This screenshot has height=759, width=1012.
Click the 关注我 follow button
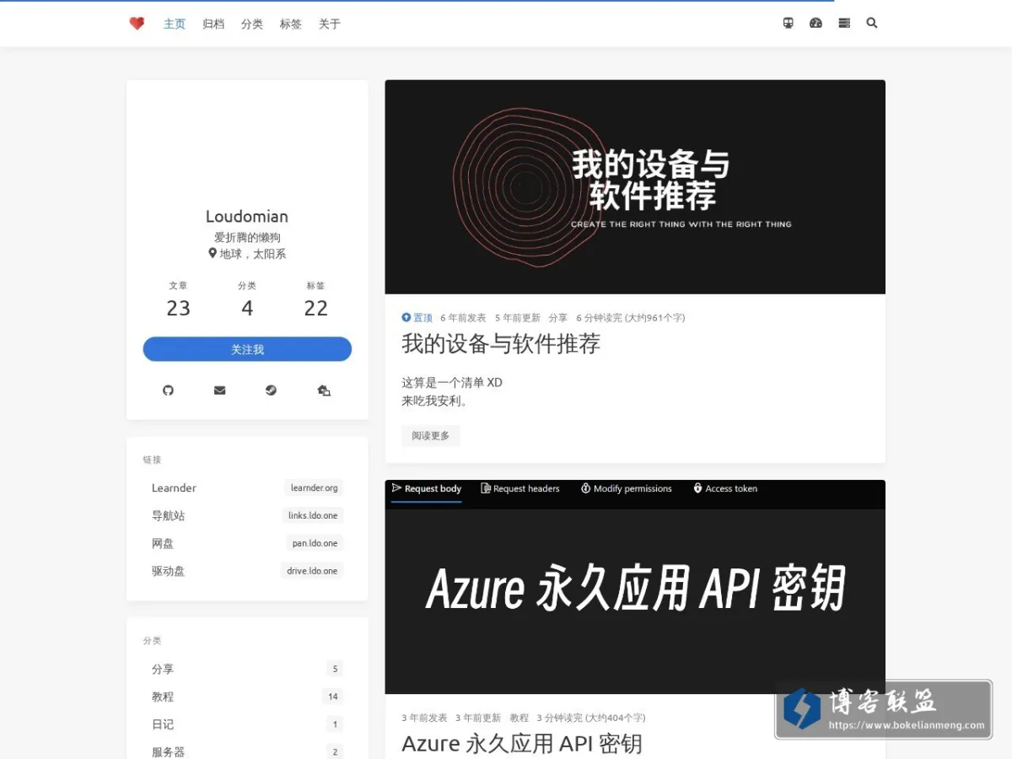tap(247, 349)
